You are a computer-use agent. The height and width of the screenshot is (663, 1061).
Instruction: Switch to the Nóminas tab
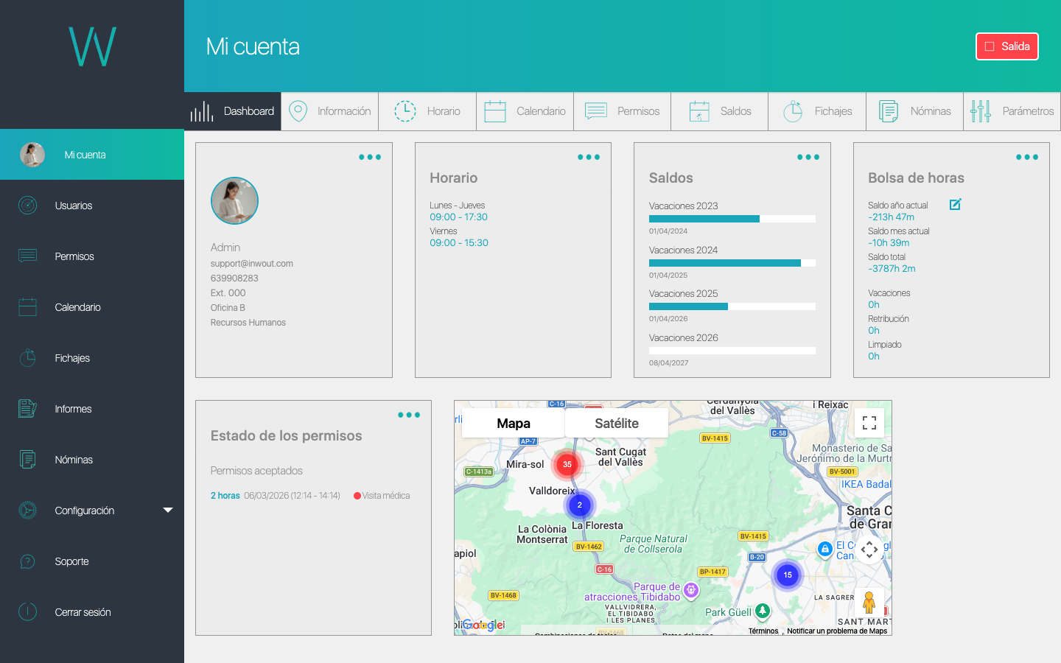pyautogui.click(x=915, y=111)
